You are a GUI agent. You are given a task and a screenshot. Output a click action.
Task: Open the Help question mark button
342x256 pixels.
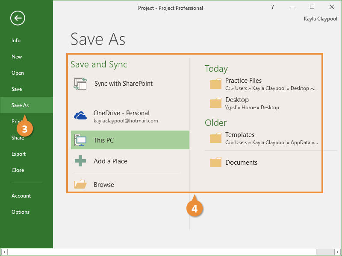click(273, 7)
